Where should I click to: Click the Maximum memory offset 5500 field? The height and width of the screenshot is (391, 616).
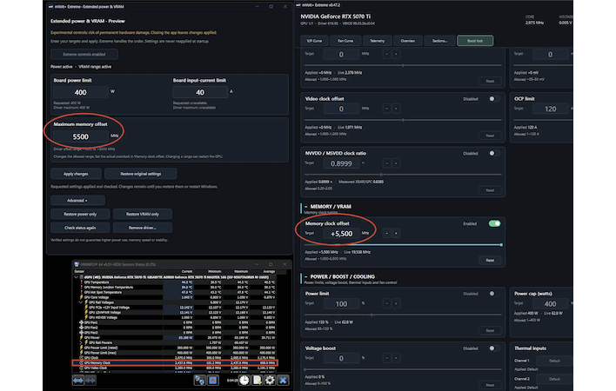[x=81, y=136]
